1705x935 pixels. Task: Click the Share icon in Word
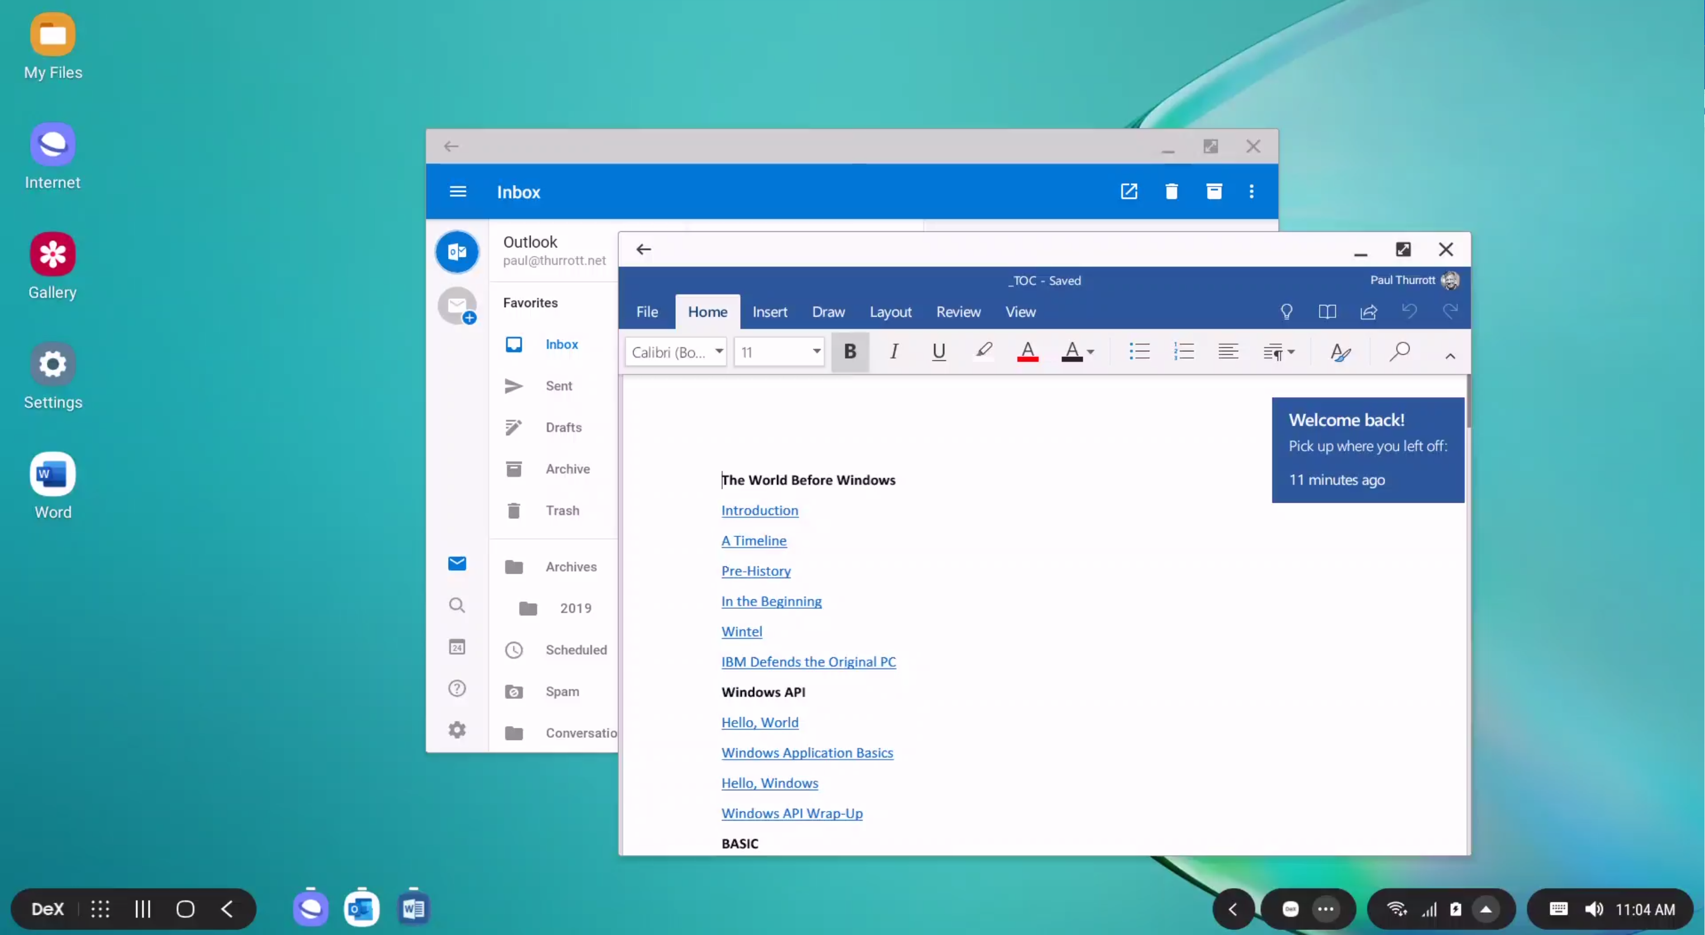(1369, 312)
